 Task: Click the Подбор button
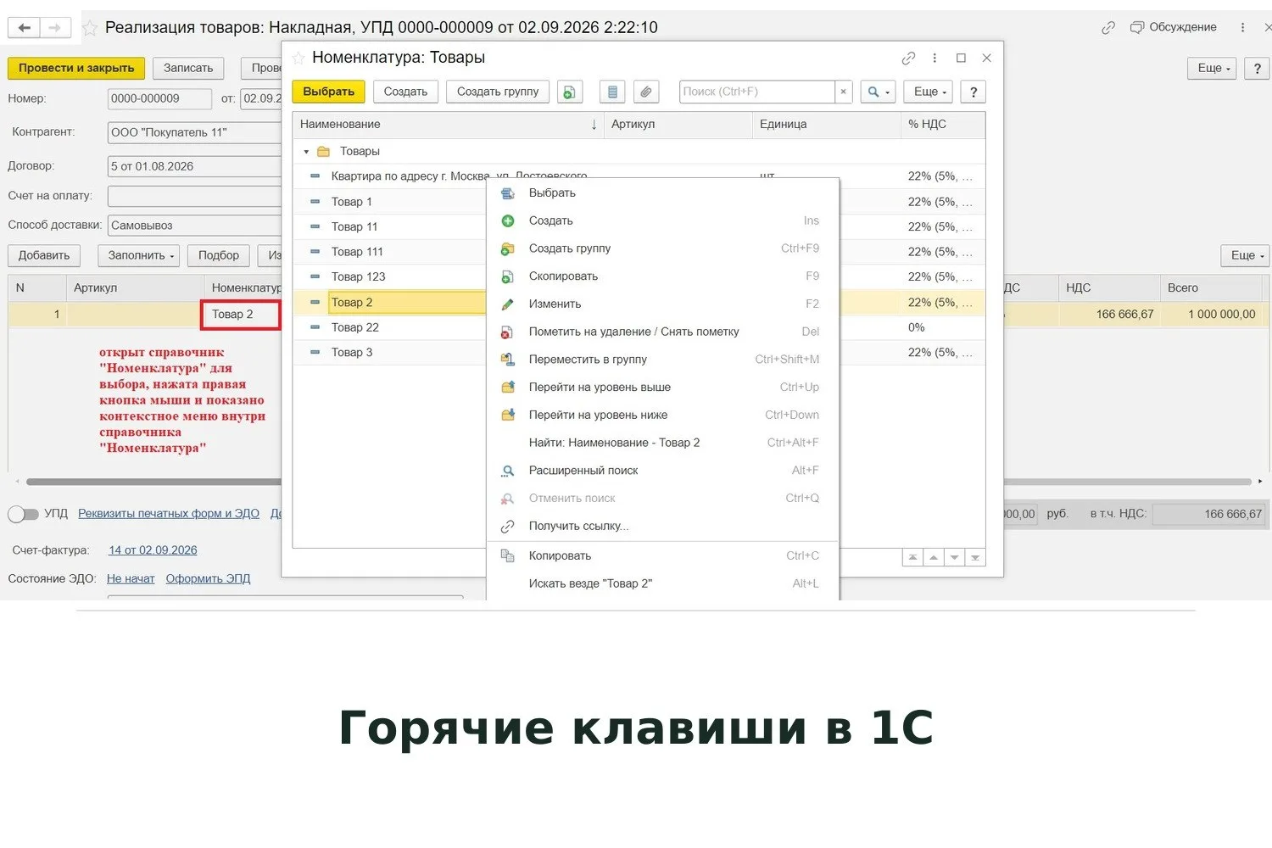pyautogui.click(x=219, y=255)
